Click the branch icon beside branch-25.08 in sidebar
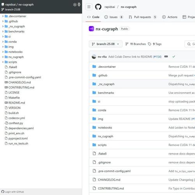This screenshot has height=195, width=195. pyautogui.click(x=3, y=9)
